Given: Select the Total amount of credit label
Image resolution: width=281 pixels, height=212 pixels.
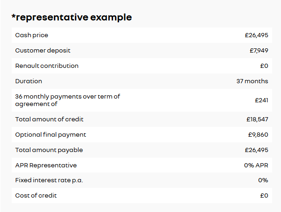Looking at the screenshot, I should click(49, 119).
